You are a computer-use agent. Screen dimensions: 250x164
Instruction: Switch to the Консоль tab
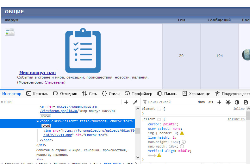(37, 94)
